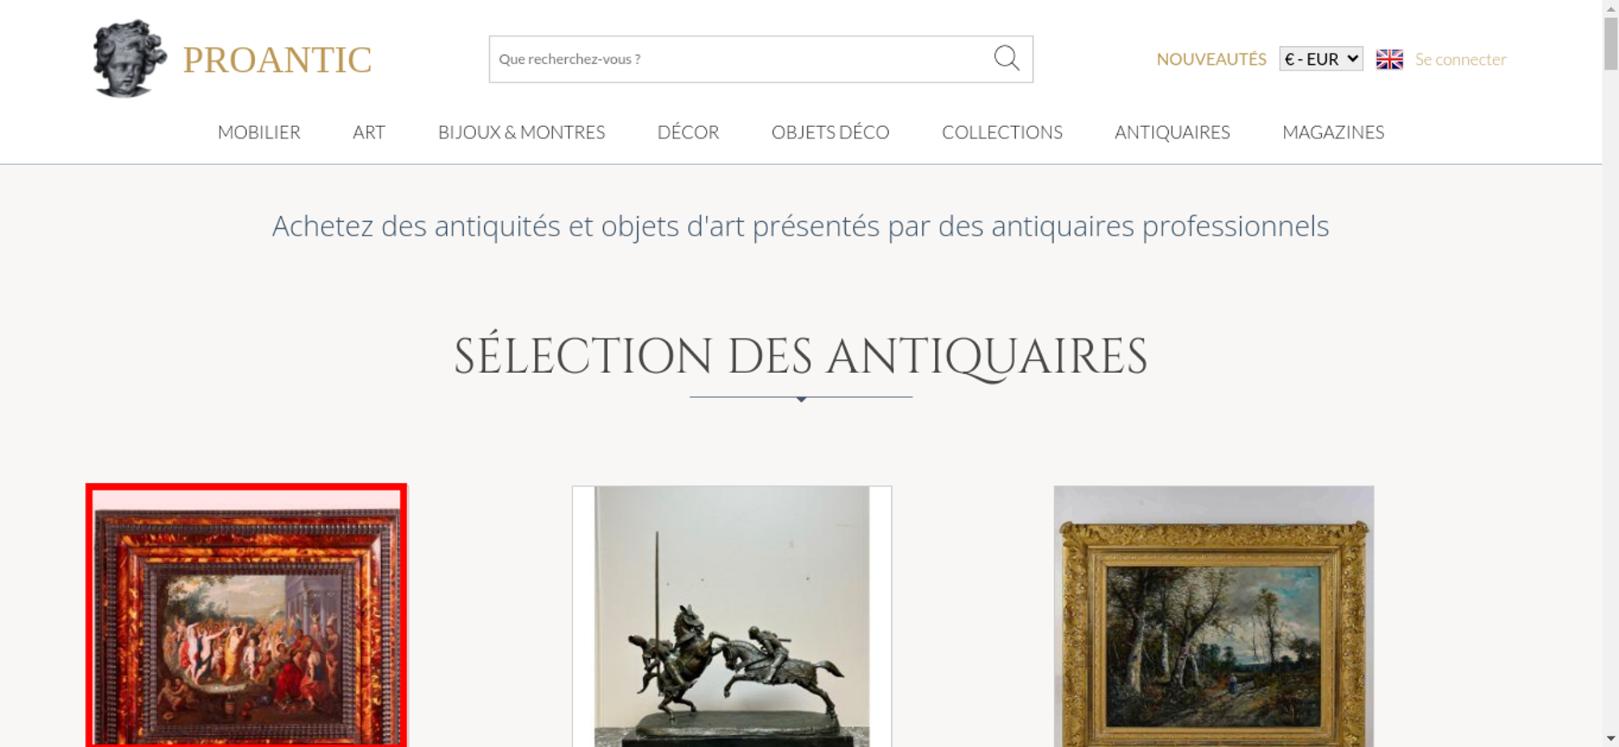Open the bronze jousting horsemen sculpture thumbnail
The height and width of the screenshot is (747, 1619).
732,616
